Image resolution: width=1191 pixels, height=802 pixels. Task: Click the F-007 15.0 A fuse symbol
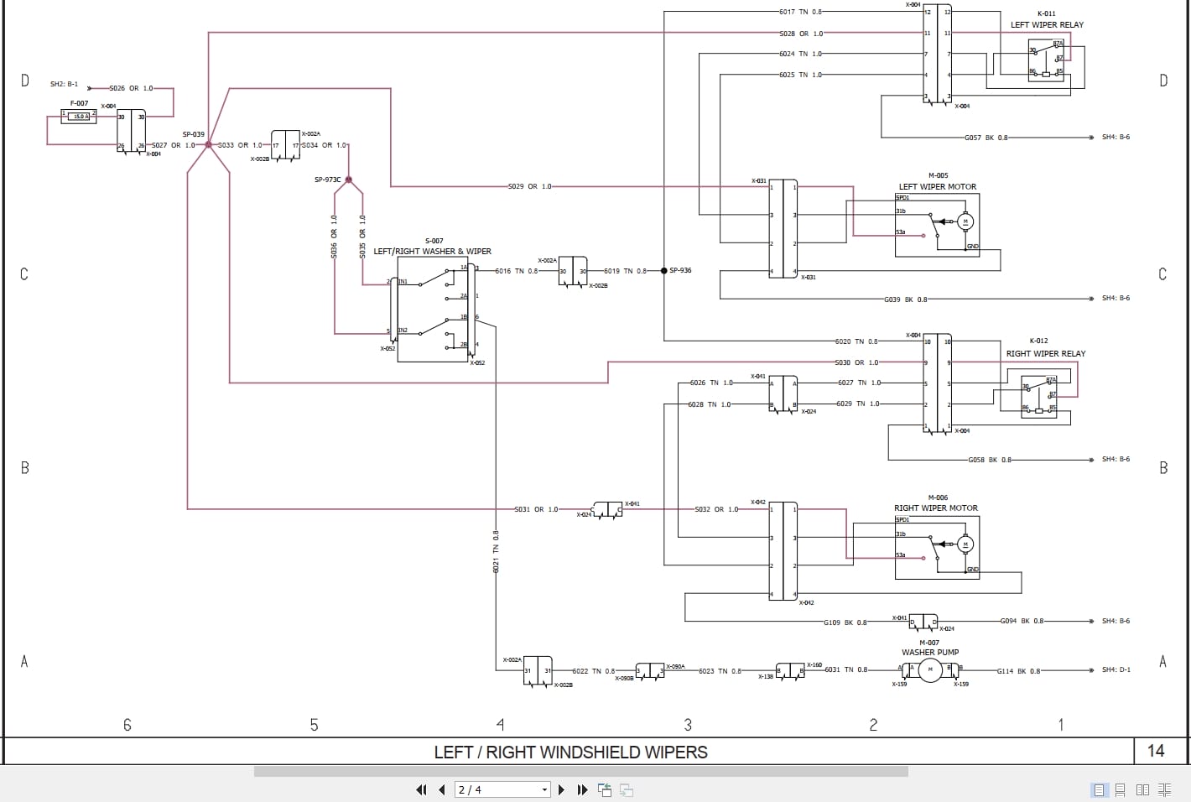point(79,117)
